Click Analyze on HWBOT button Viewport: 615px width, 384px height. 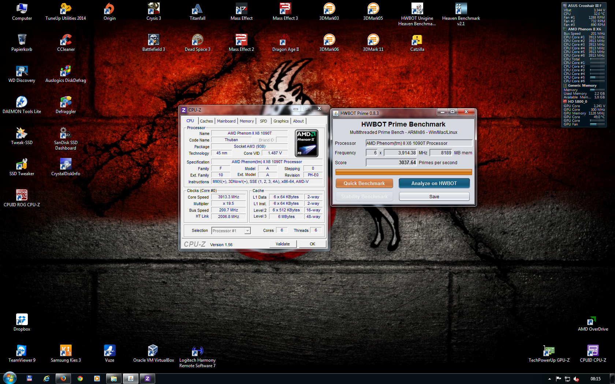click(434, 183)
